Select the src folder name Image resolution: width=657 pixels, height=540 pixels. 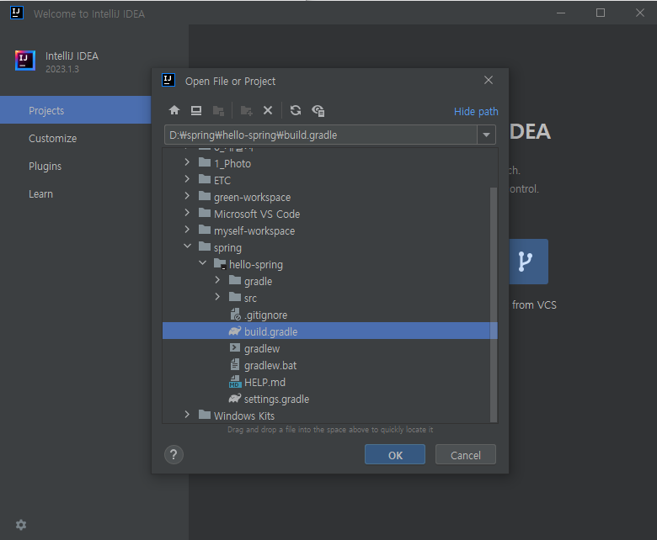(250, 299)
